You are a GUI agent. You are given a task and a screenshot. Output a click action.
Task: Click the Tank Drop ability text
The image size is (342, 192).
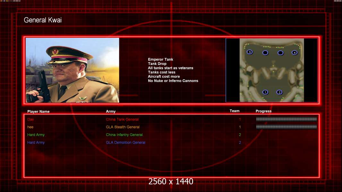(157, 64)
